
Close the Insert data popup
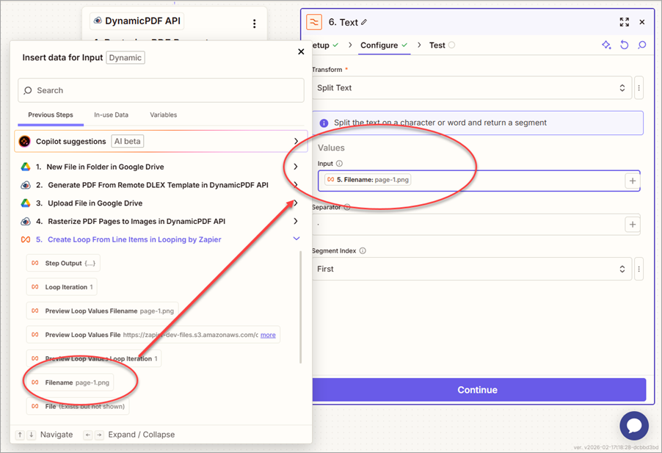301,51
